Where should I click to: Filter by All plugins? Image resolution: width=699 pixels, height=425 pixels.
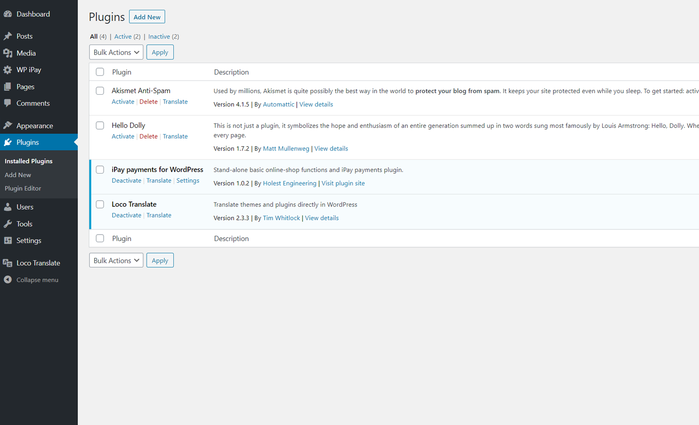tap(94, 36)
